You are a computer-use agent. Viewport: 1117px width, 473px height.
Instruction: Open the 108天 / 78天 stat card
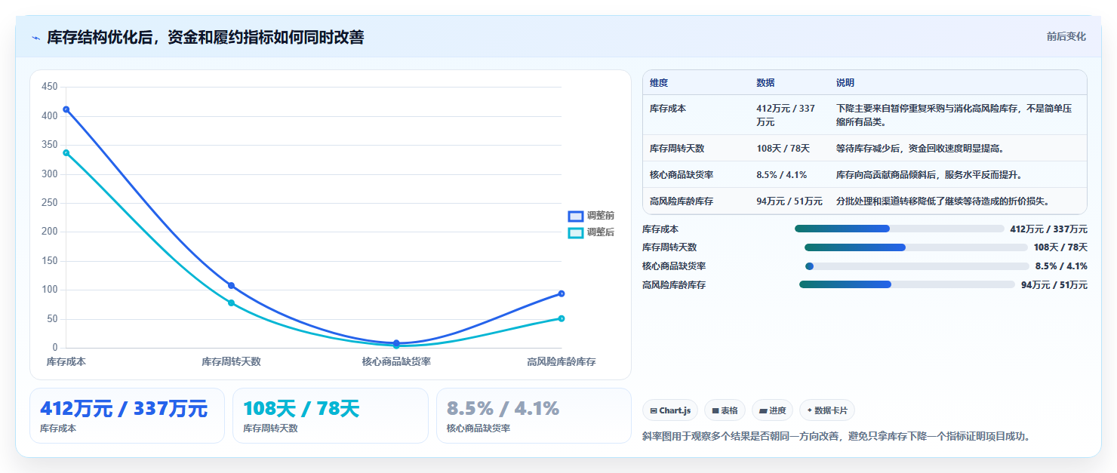(x=331, y=416)
